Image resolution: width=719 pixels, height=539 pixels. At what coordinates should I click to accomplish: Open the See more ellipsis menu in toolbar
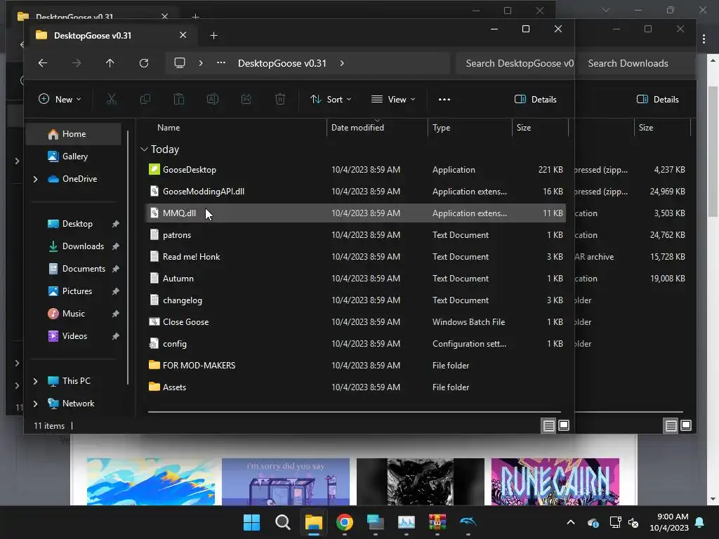(x=444, y=99)
